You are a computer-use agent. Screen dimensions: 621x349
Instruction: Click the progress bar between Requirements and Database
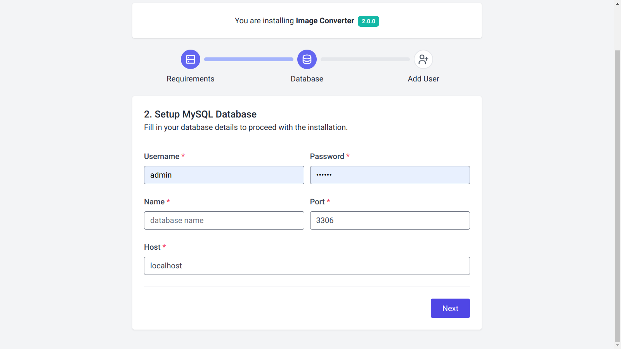pos(249,59)
